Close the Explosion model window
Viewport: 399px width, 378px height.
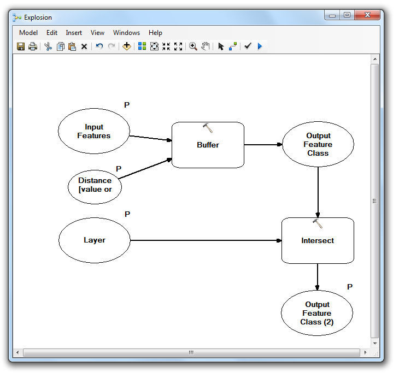(x=367, y=15)
